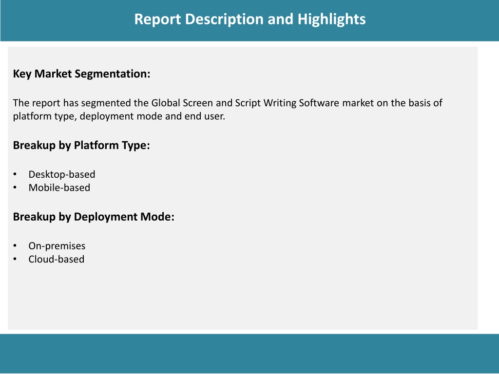Image resolution: width=499 pixels, height=374 pixels.
Task: Click the 'Mobile-based' bullet item
Action: click(x=59, y=187)
